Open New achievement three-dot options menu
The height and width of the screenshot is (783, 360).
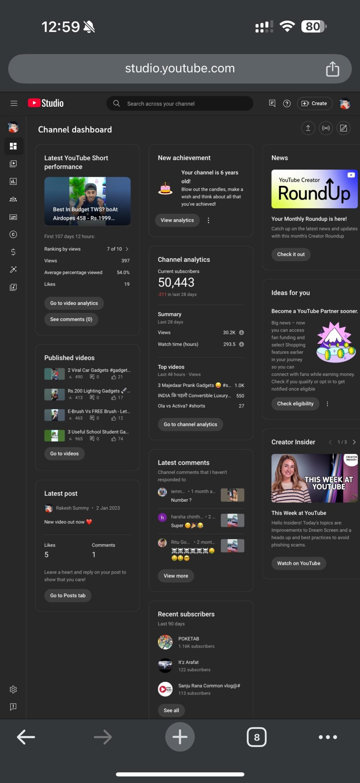pos(208,220)
